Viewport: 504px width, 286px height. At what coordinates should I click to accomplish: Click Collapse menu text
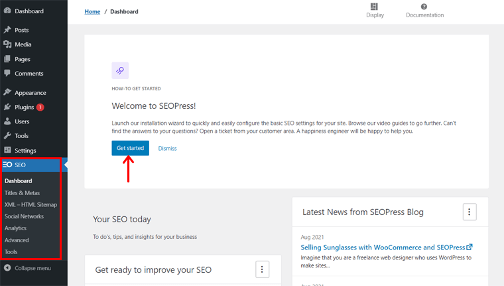pos(32,268)
